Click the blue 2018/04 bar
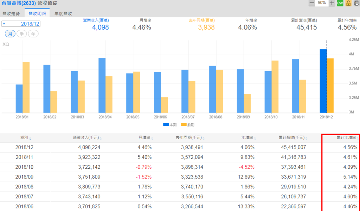 coord(102,85)
